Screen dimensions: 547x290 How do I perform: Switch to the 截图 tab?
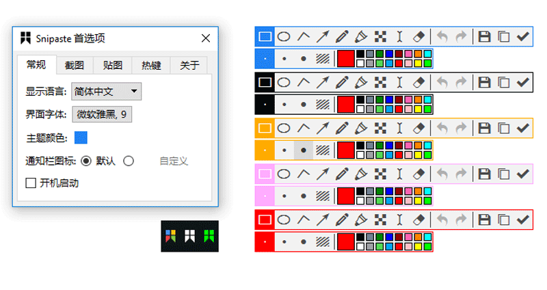click(75, 66)
